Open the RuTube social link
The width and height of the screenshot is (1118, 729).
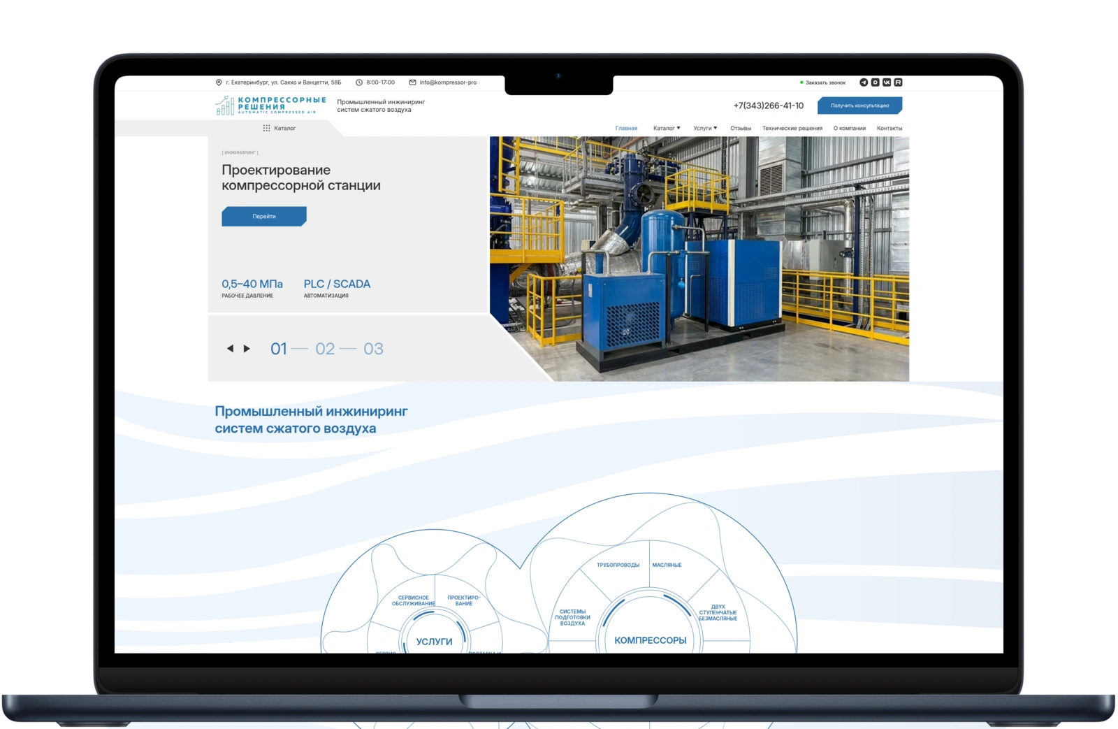click(899, 82)
